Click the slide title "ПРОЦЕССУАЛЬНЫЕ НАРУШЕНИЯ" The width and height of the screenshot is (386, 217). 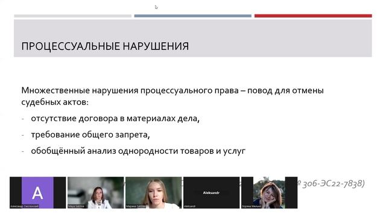(x=105, y=46)
